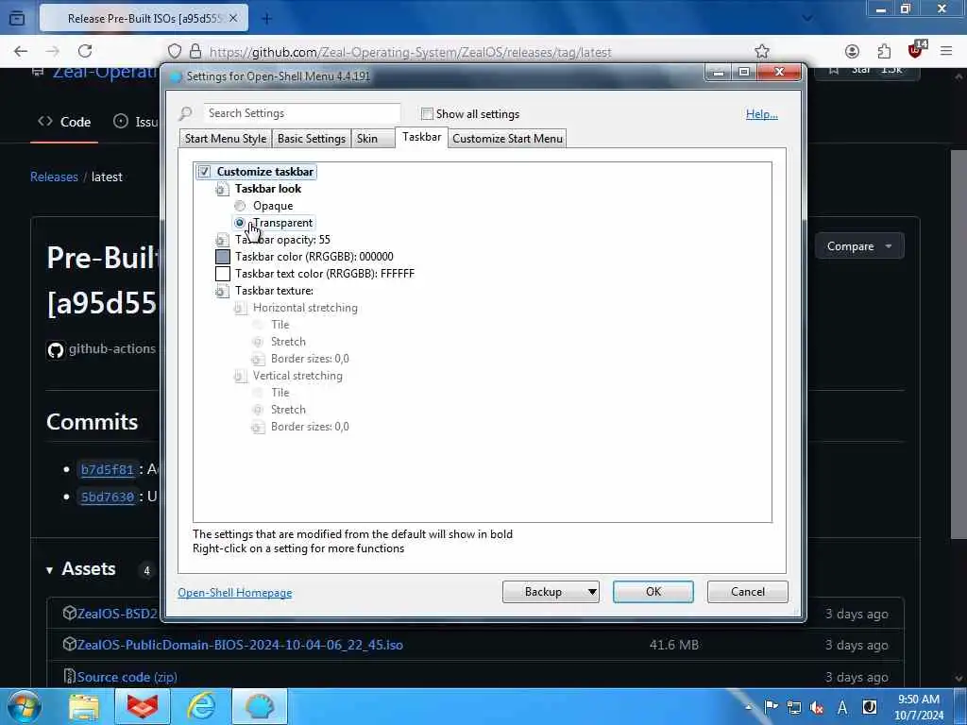Reload the GitHub page

pos(85,51)
